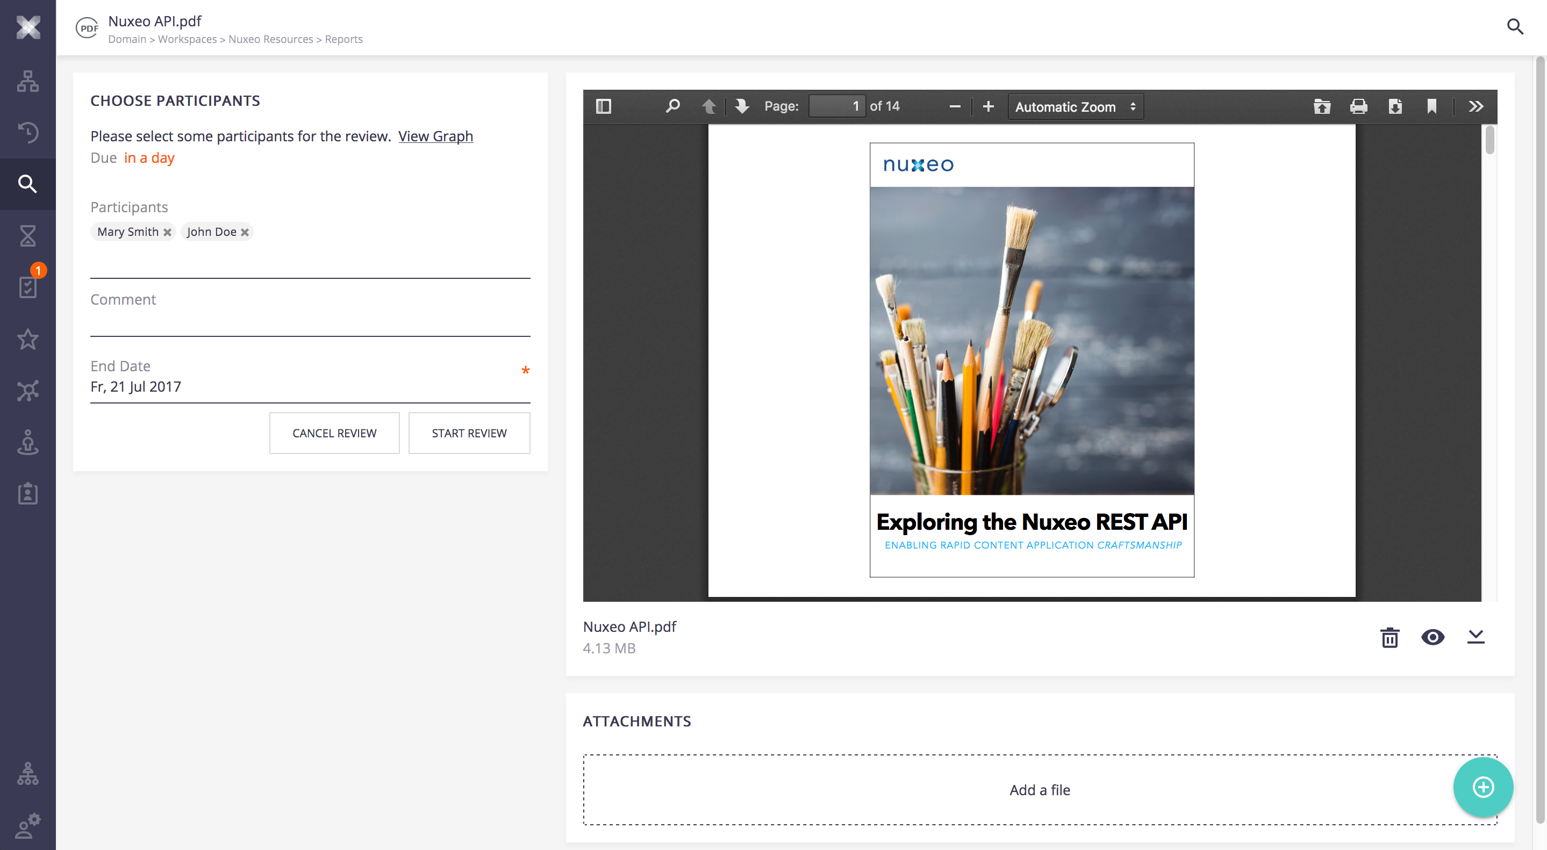Zoom in the PDF

(989, 106)
